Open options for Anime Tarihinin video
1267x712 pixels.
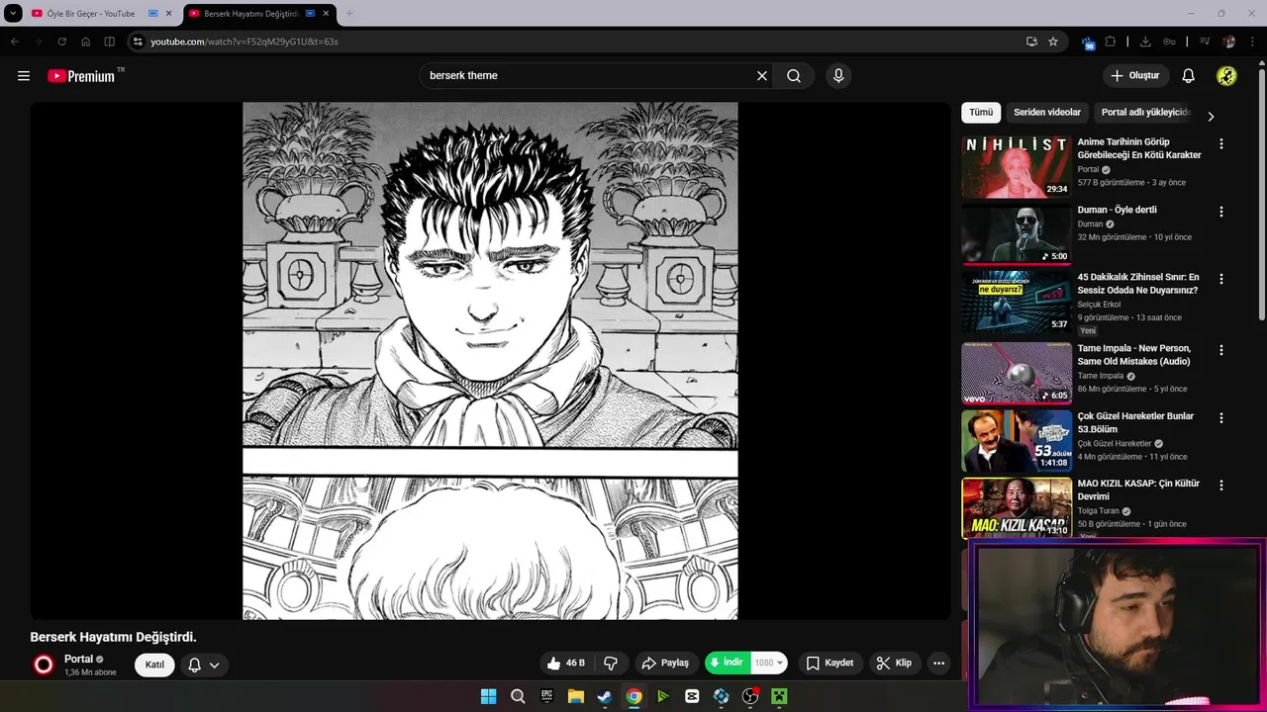click(1220, 144)
